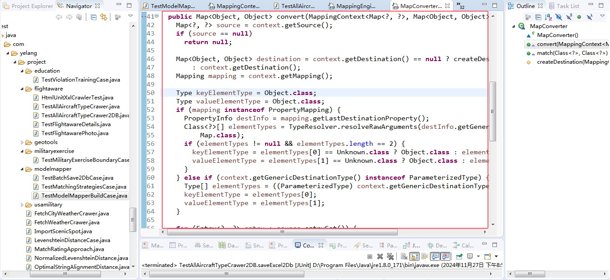
Task: Toggle Hide Static Members in Outline
Action: click(569, 17)
